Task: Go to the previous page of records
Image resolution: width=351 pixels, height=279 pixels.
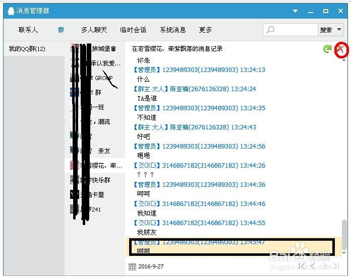Action: pos(313,266)
